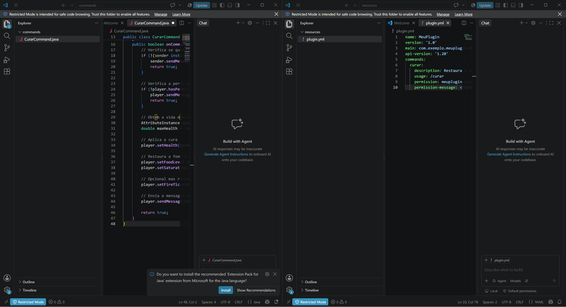Open Agent mode picker in right chat
The image size is (566, 307).
point(500,280)
